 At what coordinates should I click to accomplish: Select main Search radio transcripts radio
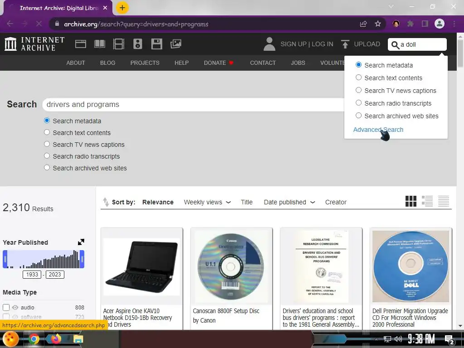(x=47, y=156)
